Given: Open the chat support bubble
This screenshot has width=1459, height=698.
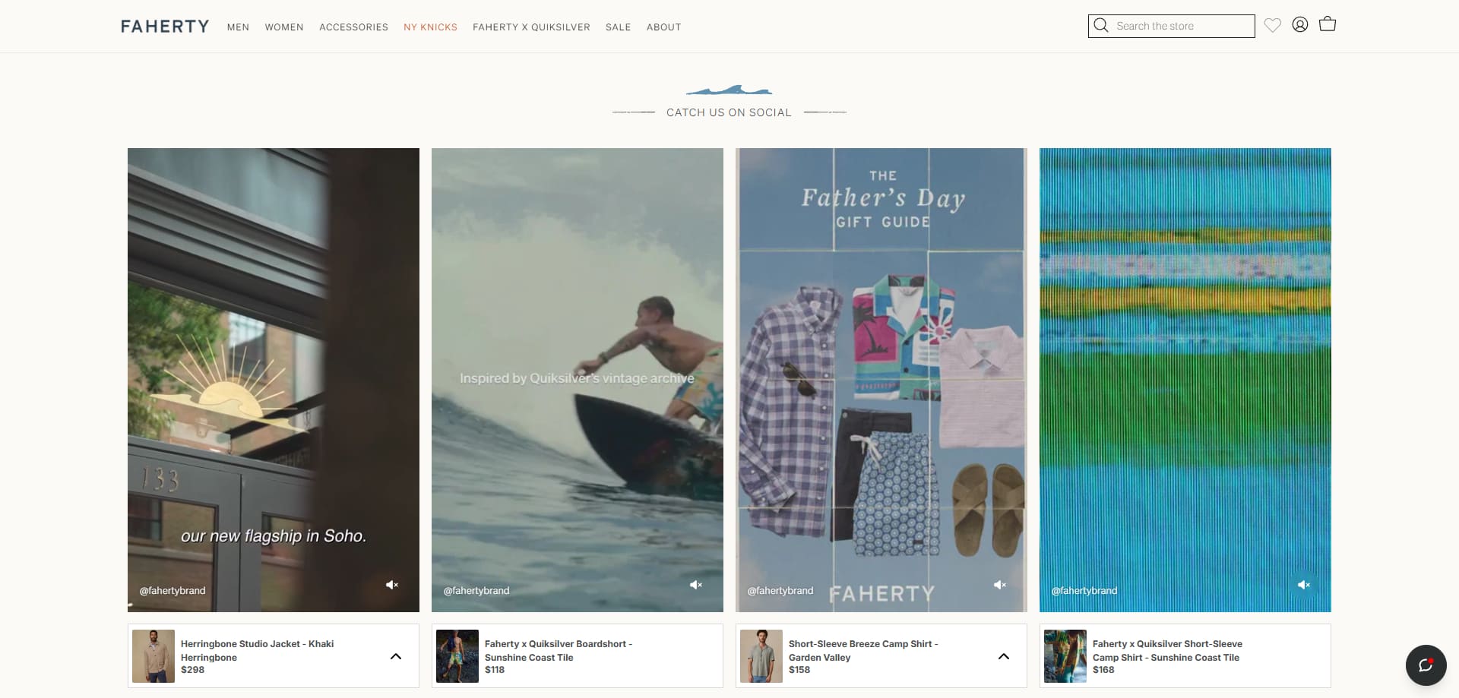Looking at the screenshot, I should click(x=1426, y=665).
